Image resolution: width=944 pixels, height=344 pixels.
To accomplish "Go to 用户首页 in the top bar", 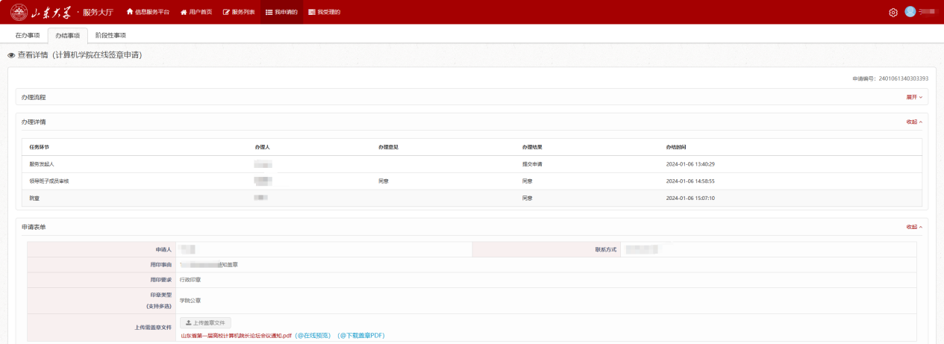I will coord(196,12).
